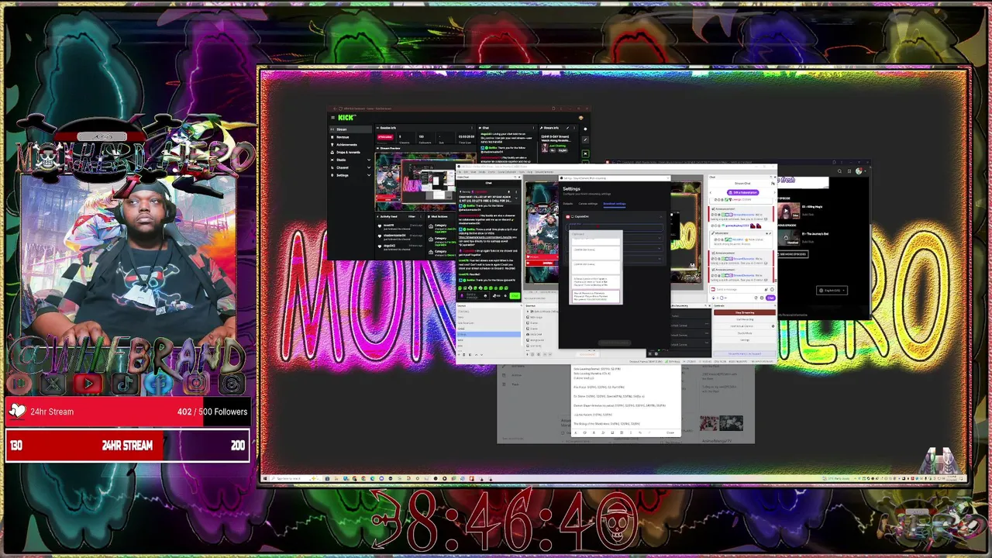
Task: Open Revenue in Kick sidebar
Action: coord(350,137)
